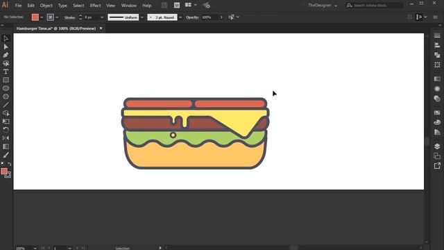Select the Rotate tool
This screenshot has height=250, width=444.
point(6,130)
